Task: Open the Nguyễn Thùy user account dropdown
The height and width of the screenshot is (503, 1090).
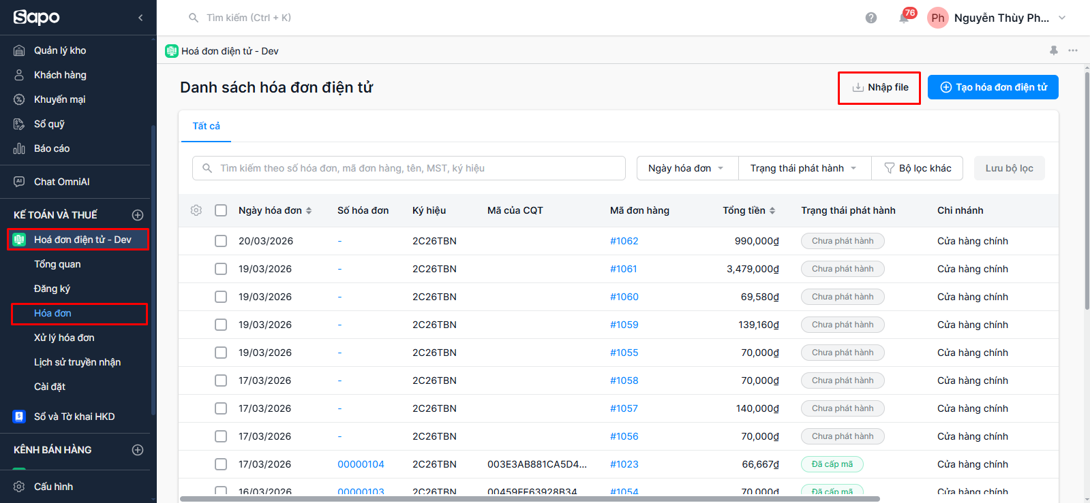Action: coord(999,18)
